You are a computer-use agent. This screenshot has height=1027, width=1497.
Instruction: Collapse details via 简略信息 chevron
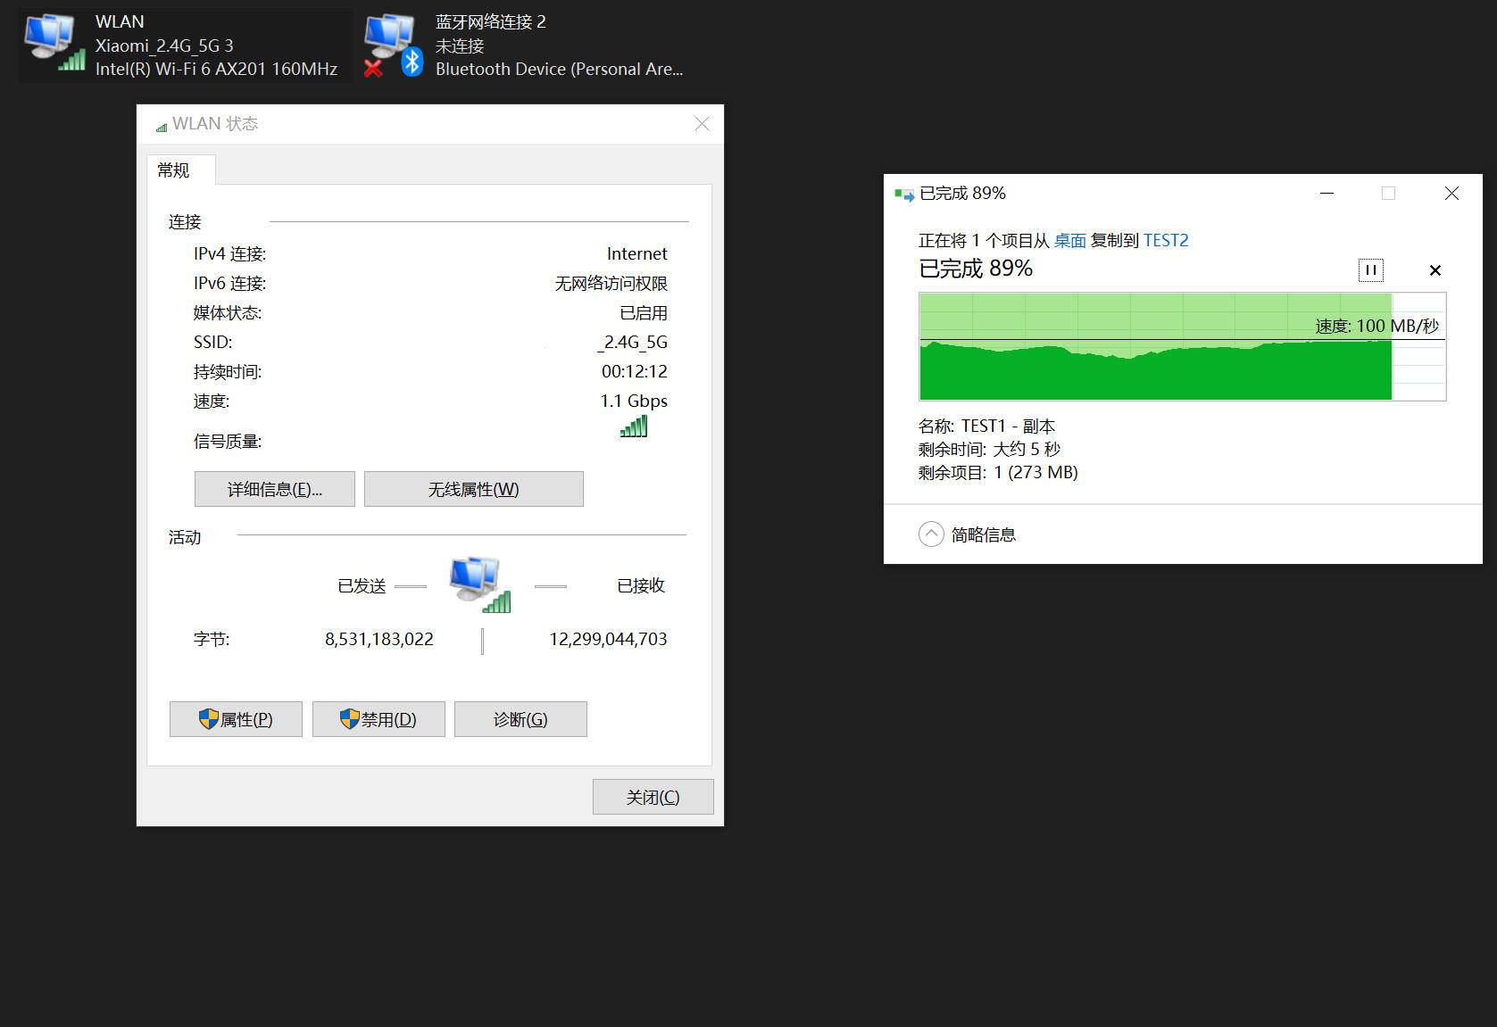coord(931,534)
